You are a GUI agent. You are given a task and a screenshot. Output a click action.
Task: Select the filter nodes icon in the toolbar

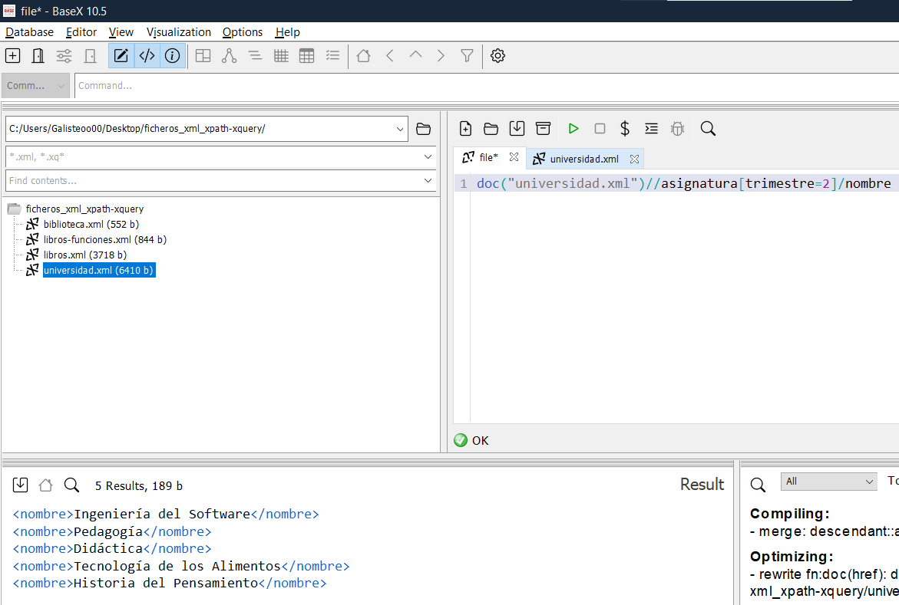coord(467,55)
